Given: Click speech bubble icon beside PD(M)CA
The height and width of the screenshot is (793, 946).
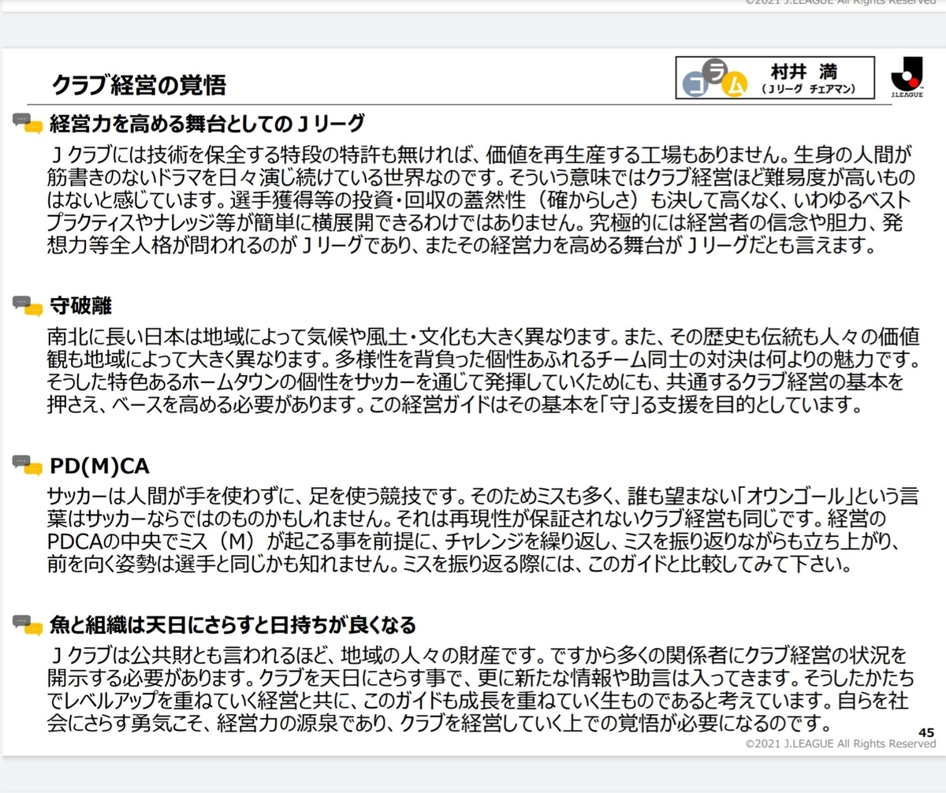Looking at the screenshot, I should (28, 465).
